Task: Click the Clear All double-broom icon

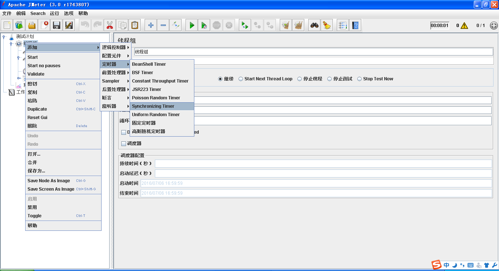Action: tap(298, 25)
